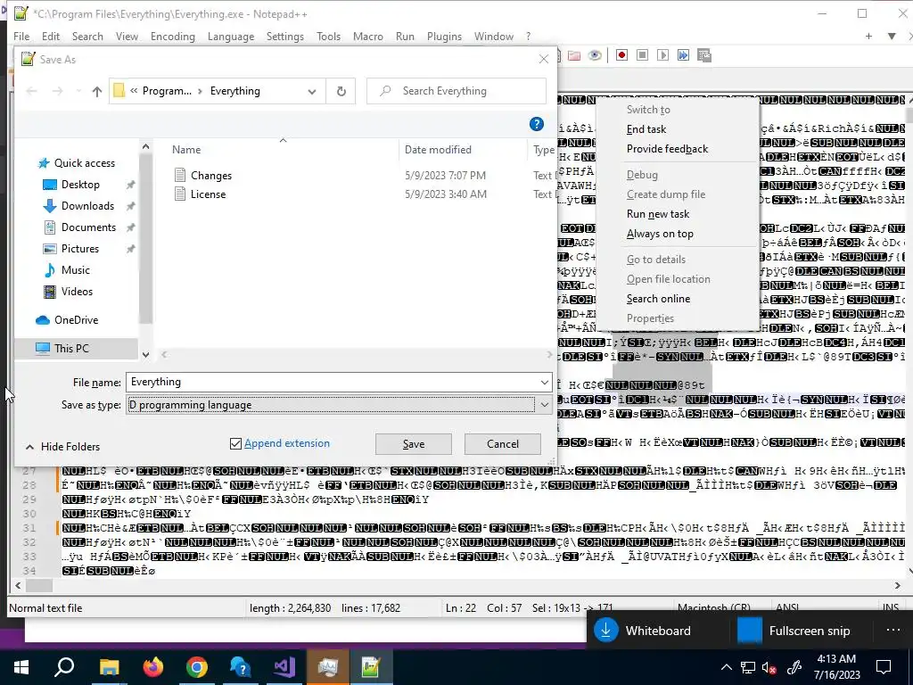913x685 pixels.
Task: Open network tray icon
Action: (748, 667)
